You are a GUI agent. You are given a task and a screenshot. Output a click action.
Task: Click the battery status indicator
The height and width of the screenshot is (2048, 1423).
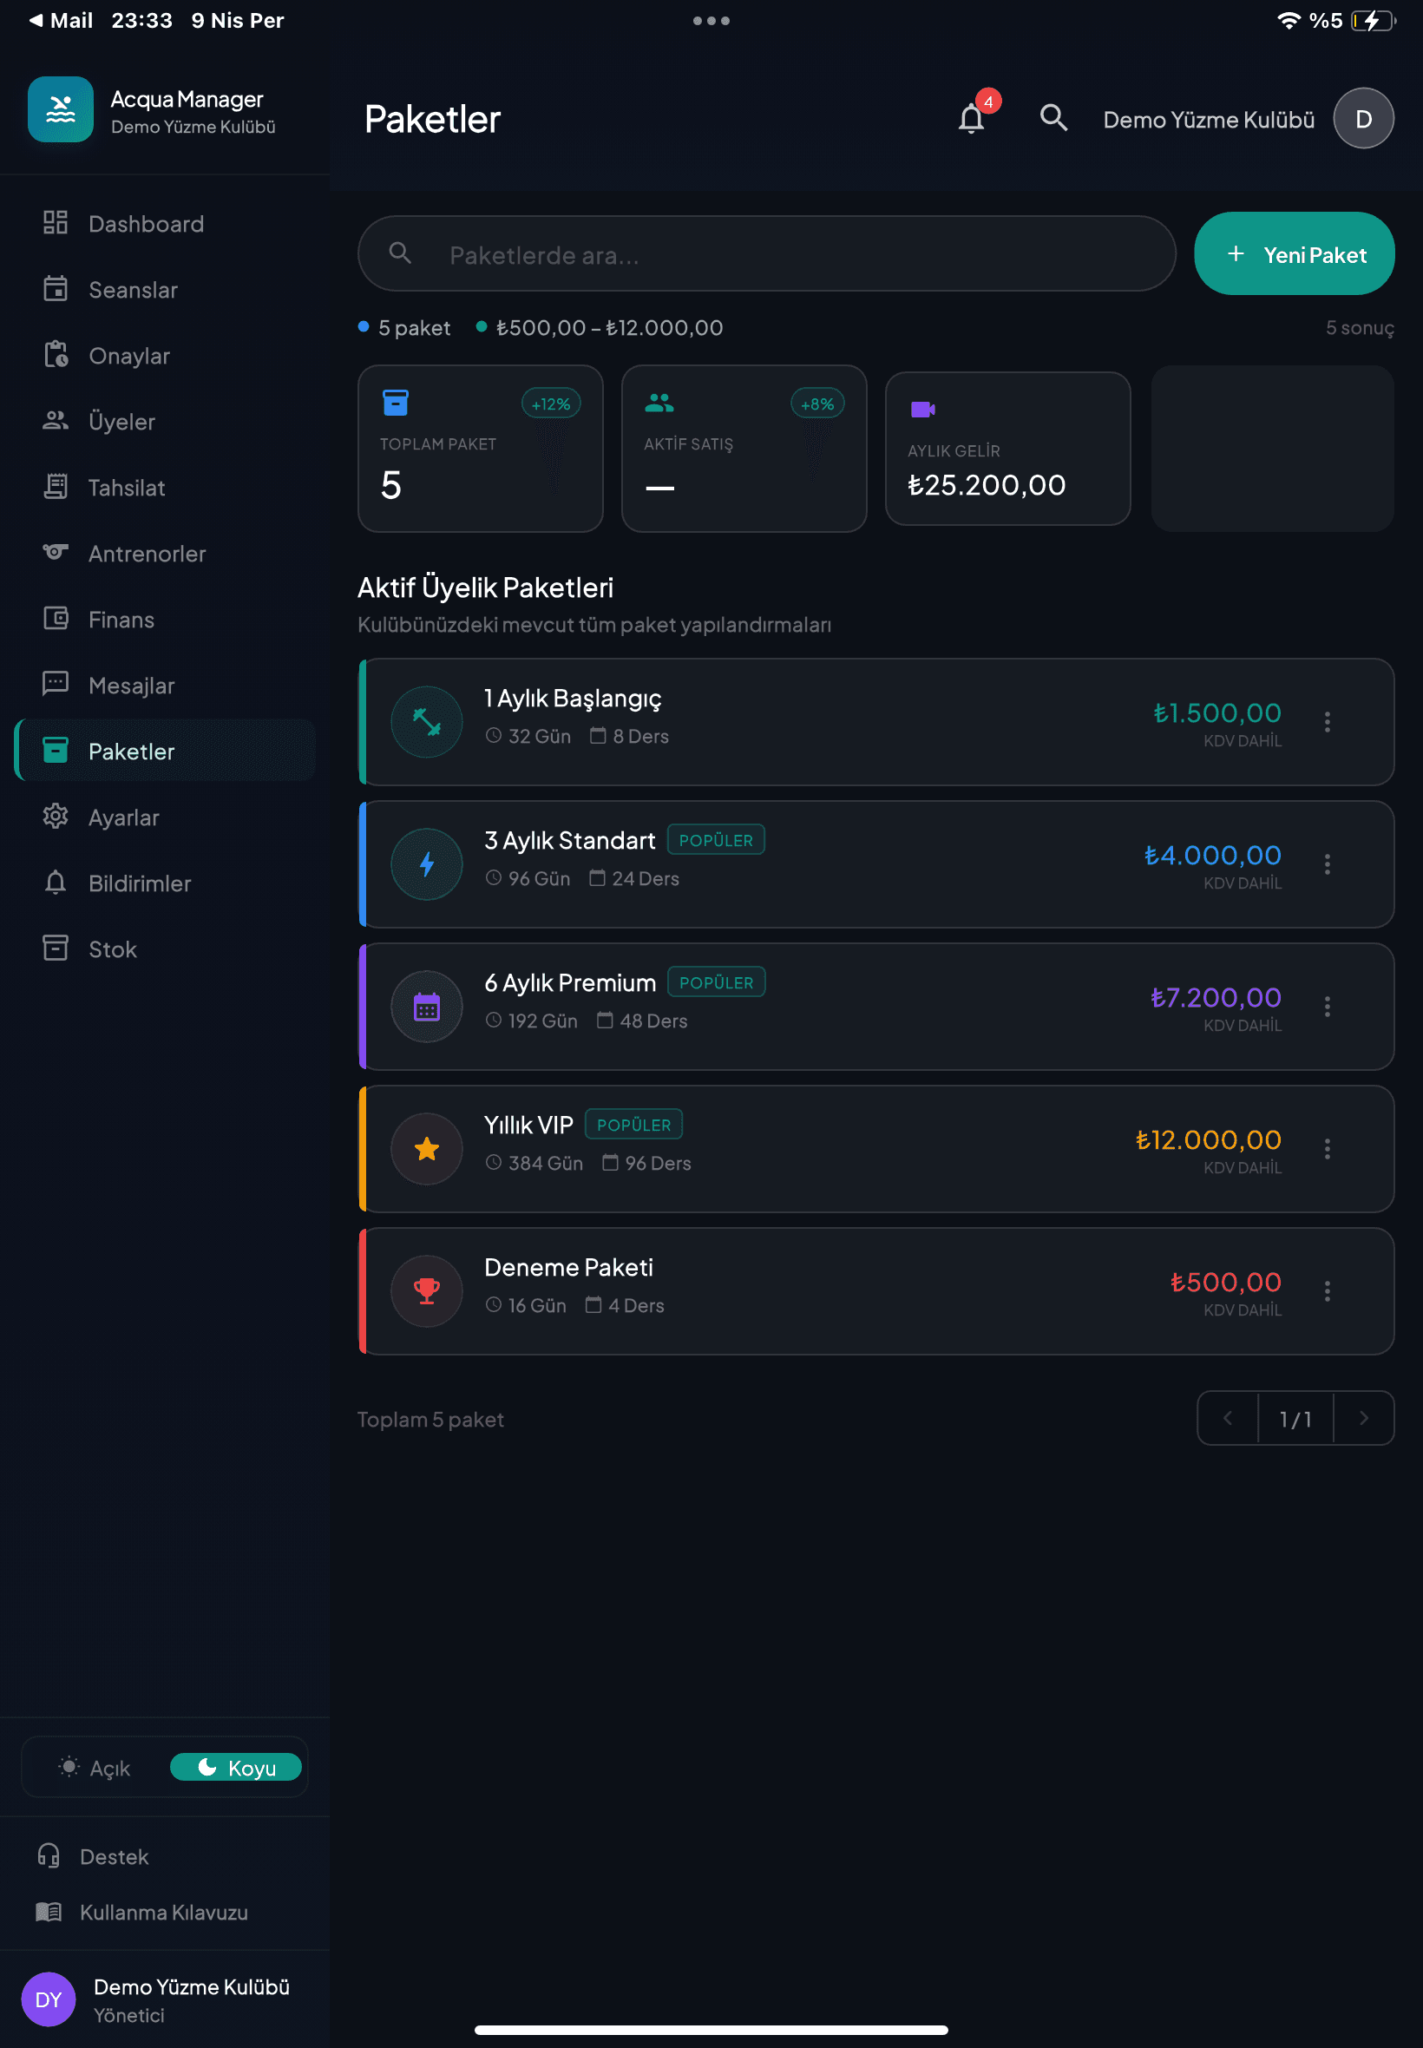pyautogui.click(x=1374, y=21)
